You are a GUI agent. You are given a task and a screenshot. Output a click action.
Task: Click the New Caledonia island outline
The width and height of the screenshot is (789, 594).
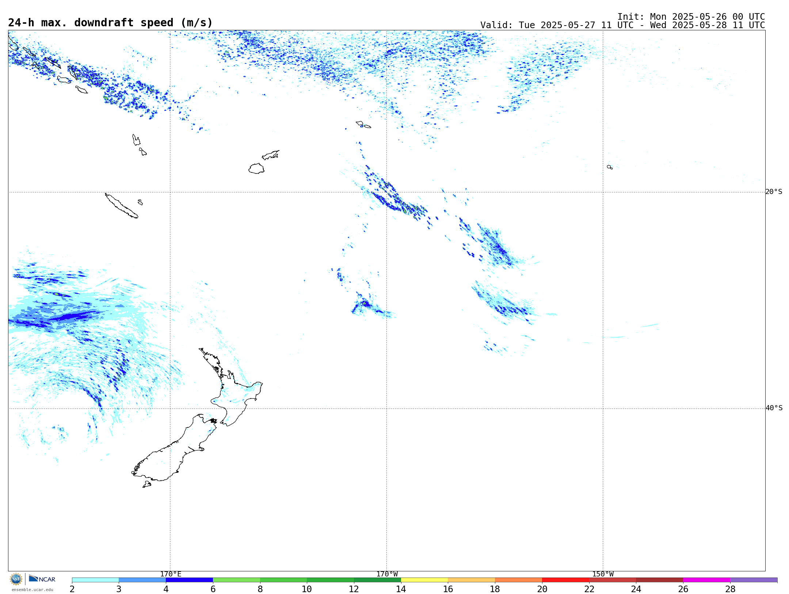pos(121,206)
